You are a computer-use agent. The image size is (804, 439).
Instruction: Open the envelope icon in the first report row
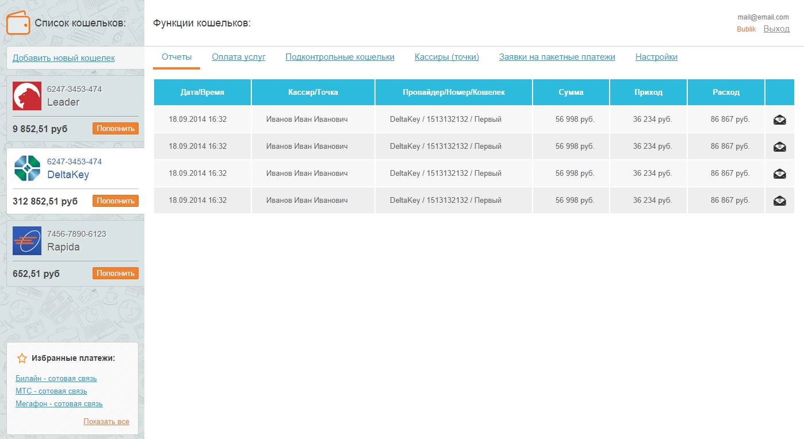pos(780,120)
